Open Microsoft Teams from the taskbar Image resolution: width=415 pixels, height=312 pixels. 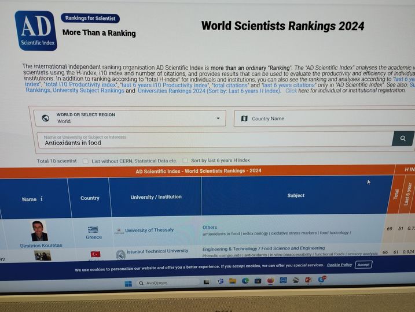220,281
